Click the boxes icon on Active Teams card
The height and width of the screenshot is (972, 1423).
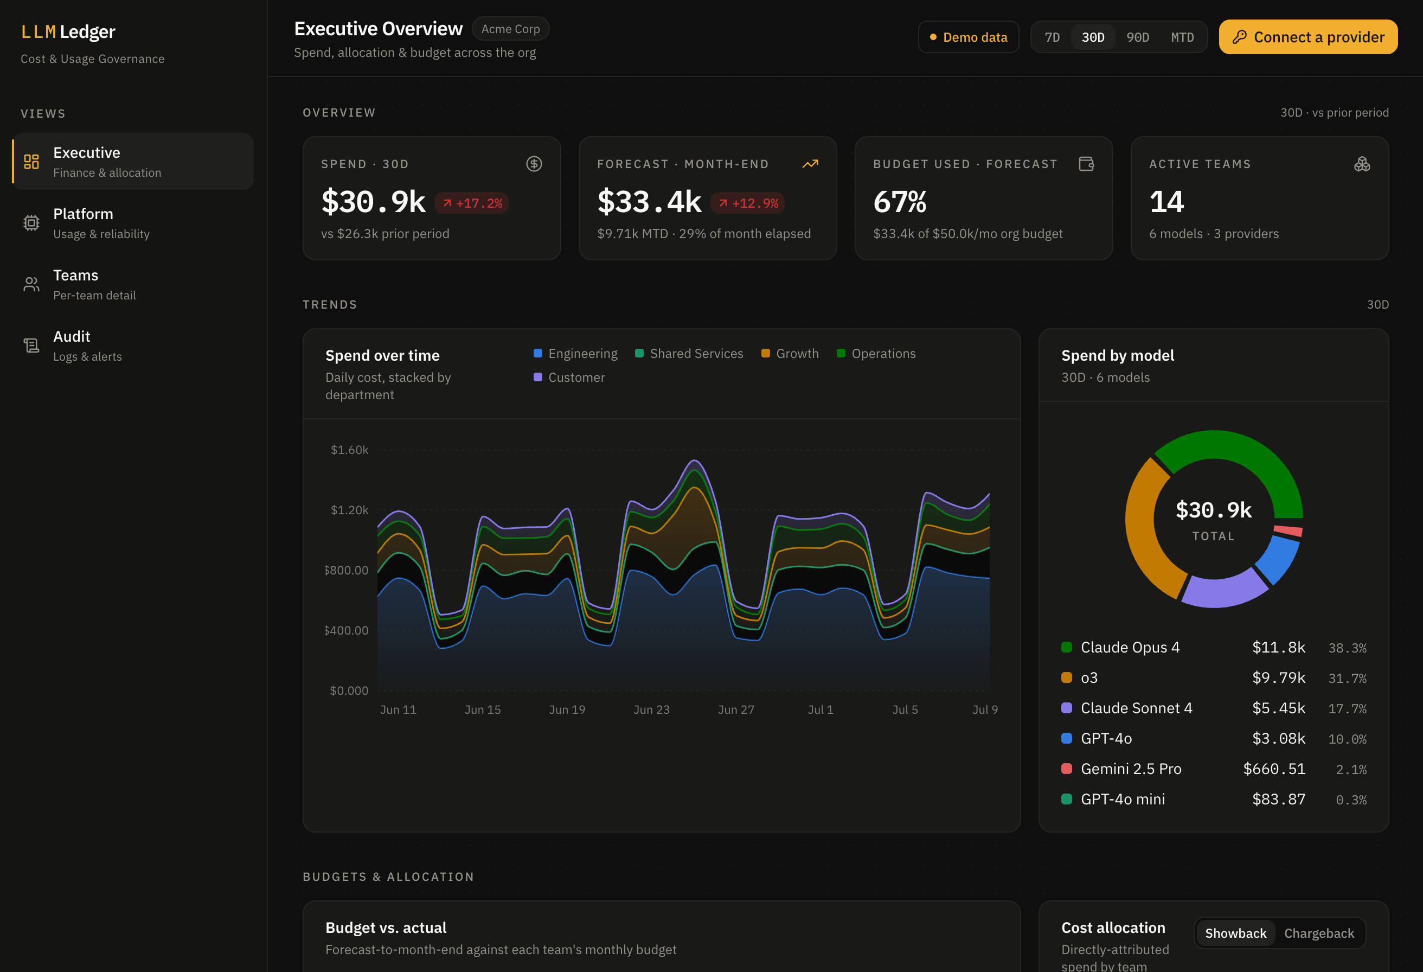click(x=1362, y=163)
